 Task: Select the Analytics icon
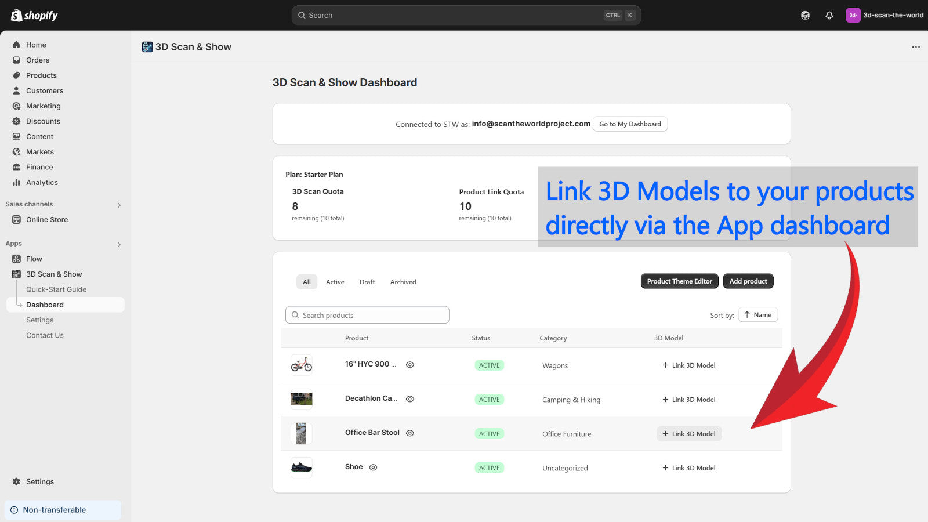17,182
